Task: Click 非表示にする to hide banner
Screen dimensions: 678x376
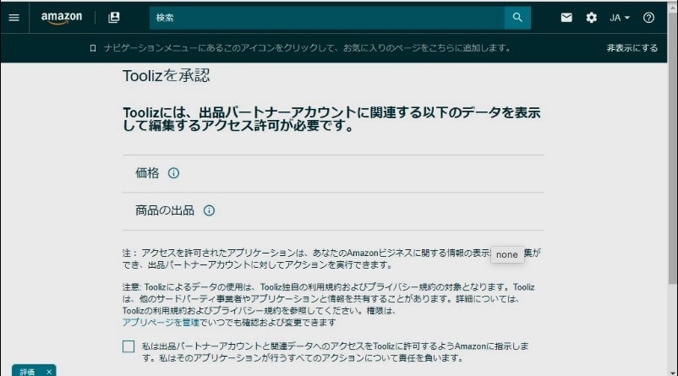Action: point(632,48)
